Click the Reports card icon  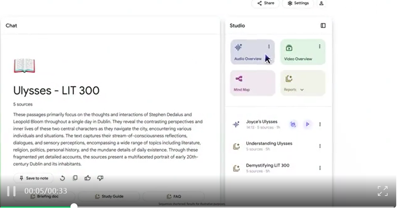289,79
